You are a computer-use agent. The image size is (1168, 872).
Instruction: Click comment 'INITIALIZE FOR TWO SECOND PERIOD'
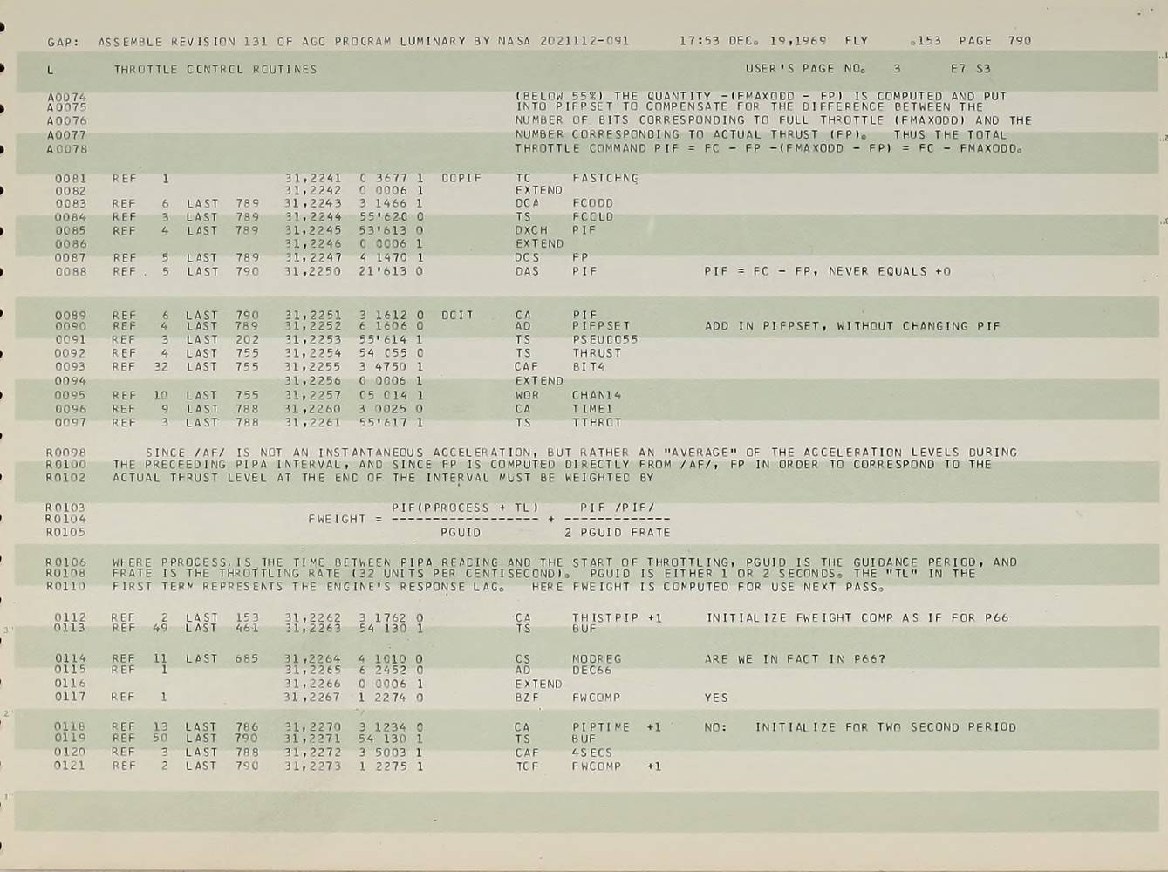(885, 726)
